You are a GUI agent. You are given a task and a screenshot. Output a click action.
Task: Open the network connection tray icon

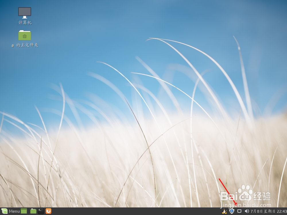click(239, 211)
